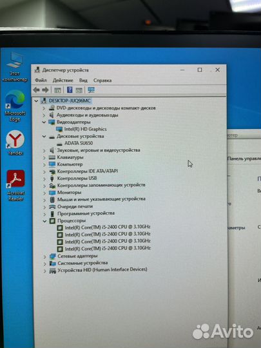
Task: Click Контроллеры запоминающих устройств icon
Action: [52, 186]
